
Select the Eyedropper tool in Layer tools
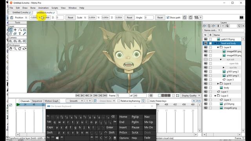pos(24,34)
